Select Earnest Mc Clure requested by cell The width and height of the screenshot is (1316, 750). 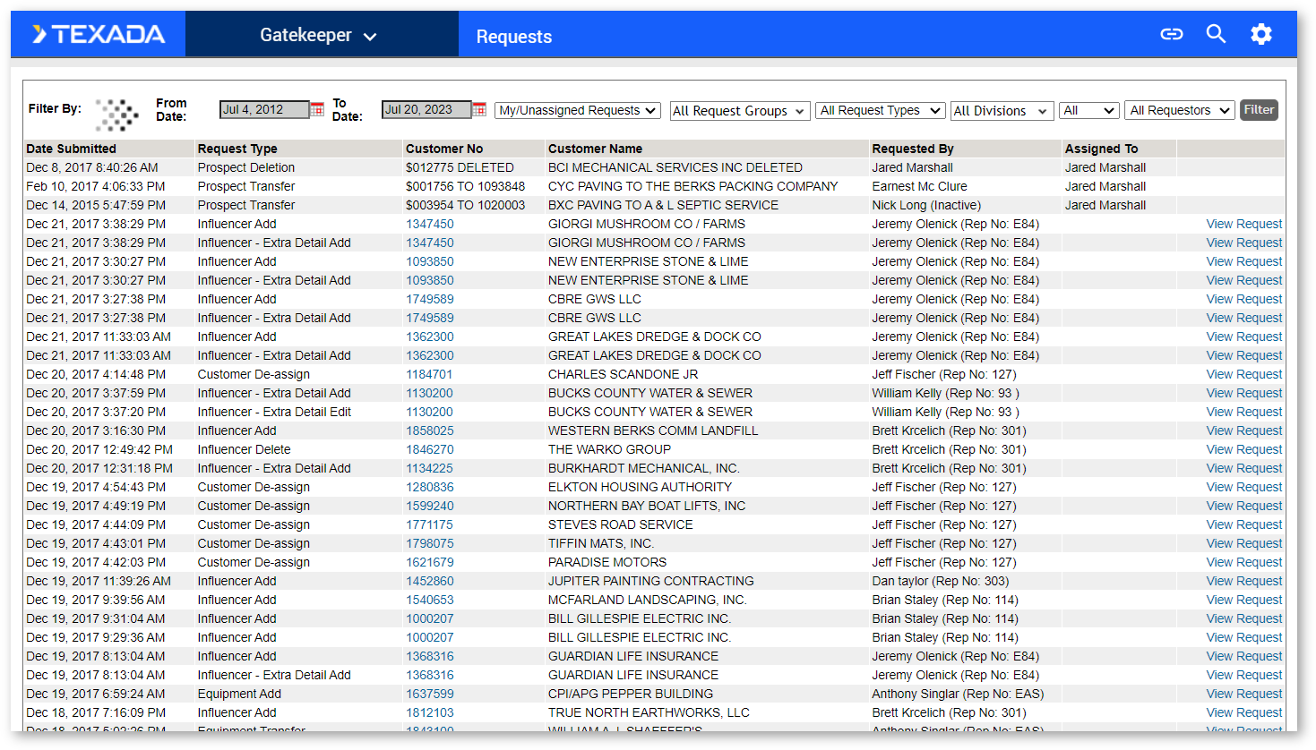point(920,186)
